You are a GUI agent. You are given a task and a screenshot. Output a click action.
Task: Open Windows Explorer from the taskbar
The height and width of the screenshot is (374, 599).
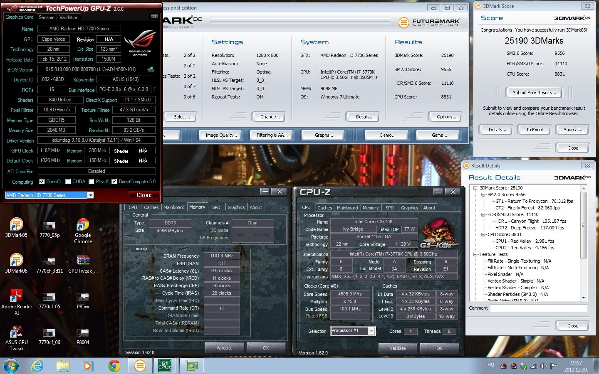pyautogui.click(x=63, y=366)
